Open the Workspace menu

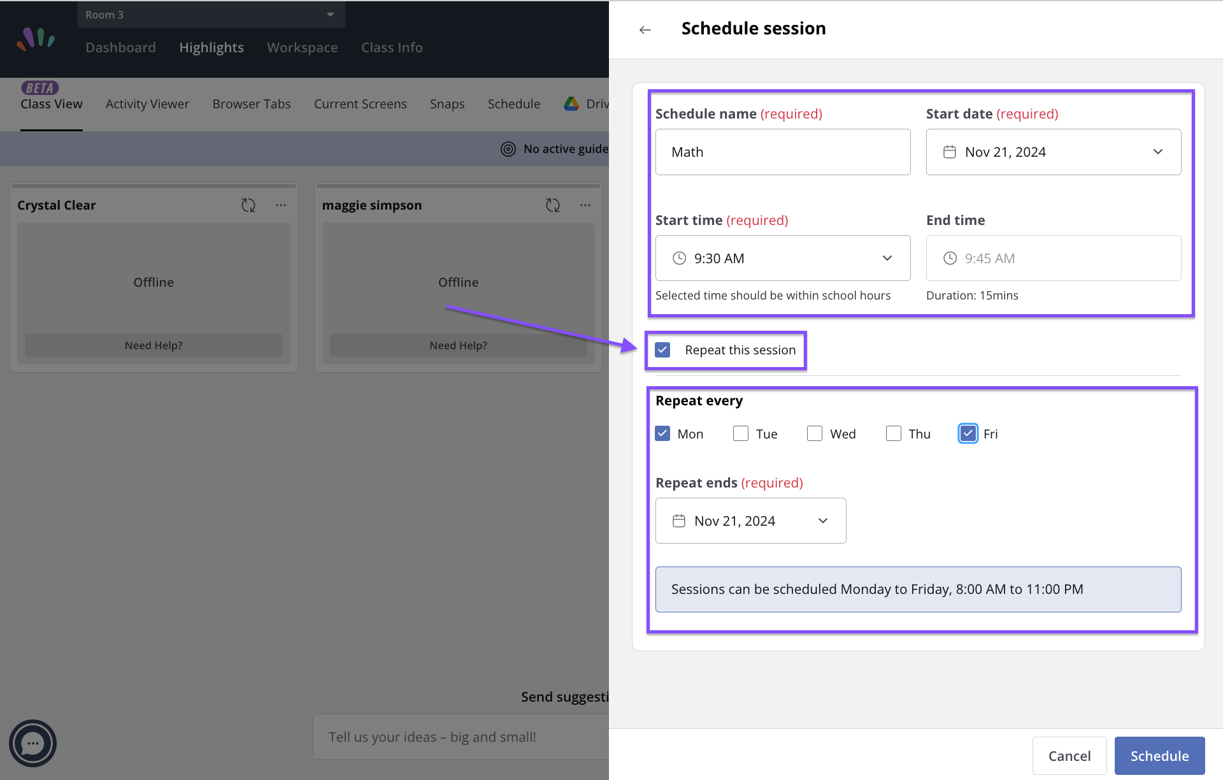click(x=303, y=48)
